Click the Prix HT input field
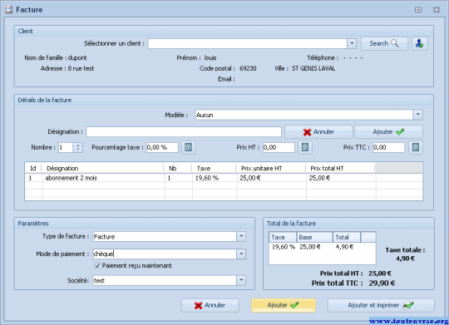Screen dimensions: 449x325 [279, 147]
